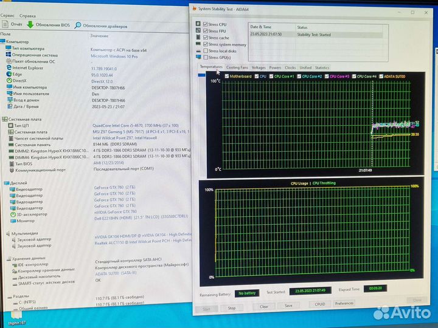Click the CPU chip icon beside Stress CPU
This screenshot has height=328, width=438.
(x=198, y=24)
